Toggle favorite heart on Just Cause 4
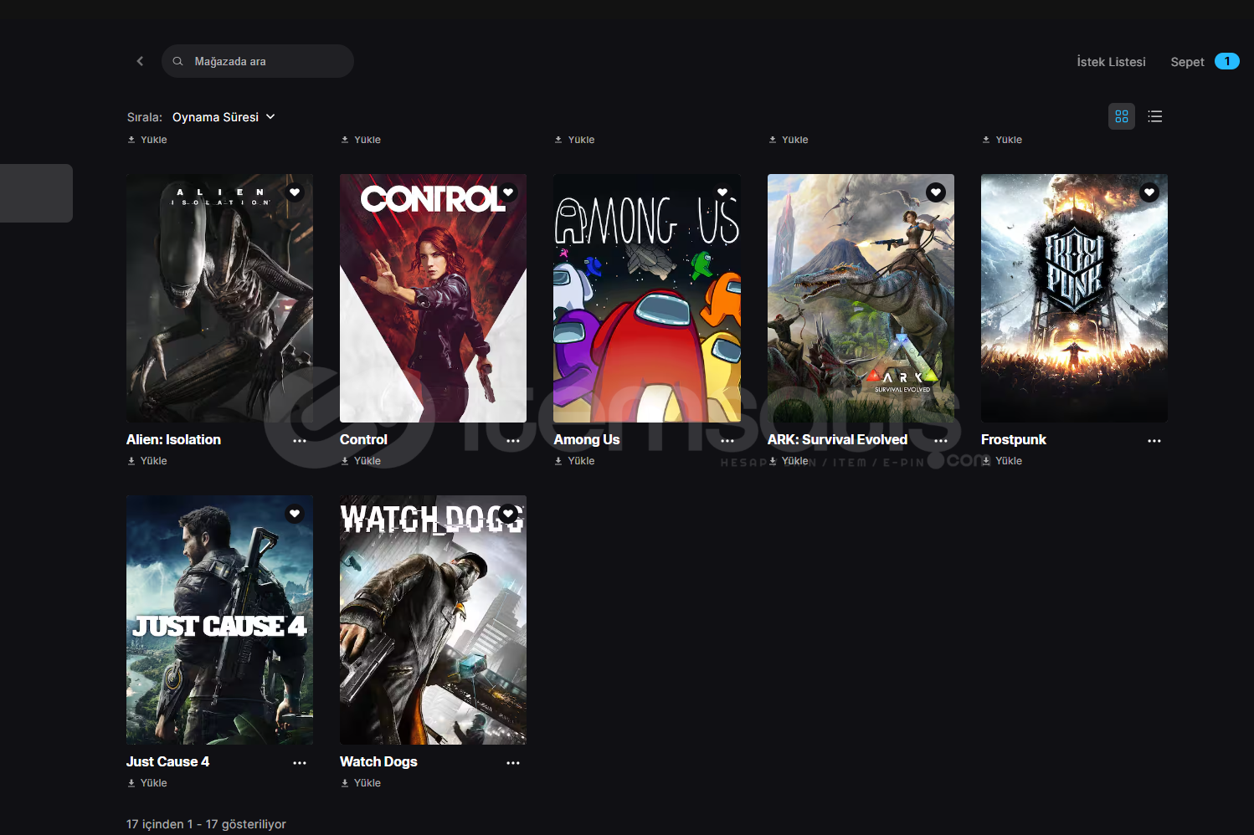Viewport: 1254px width, 835px height. (295, 514)
